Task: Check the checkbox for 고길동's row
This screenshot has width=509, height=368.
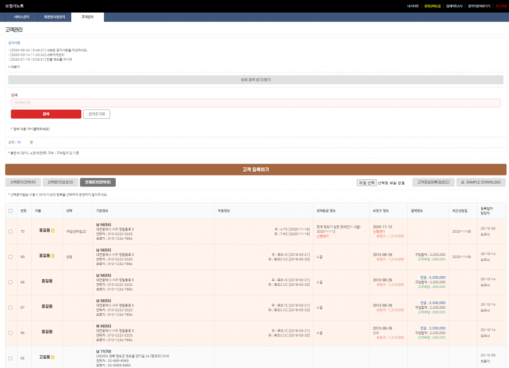Action: 11,357
